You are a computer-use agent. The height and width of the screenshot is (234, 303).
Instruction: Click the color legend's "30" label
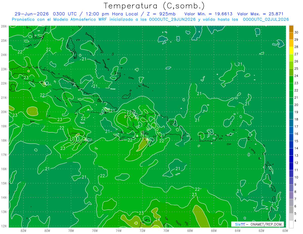click(296, 32)
